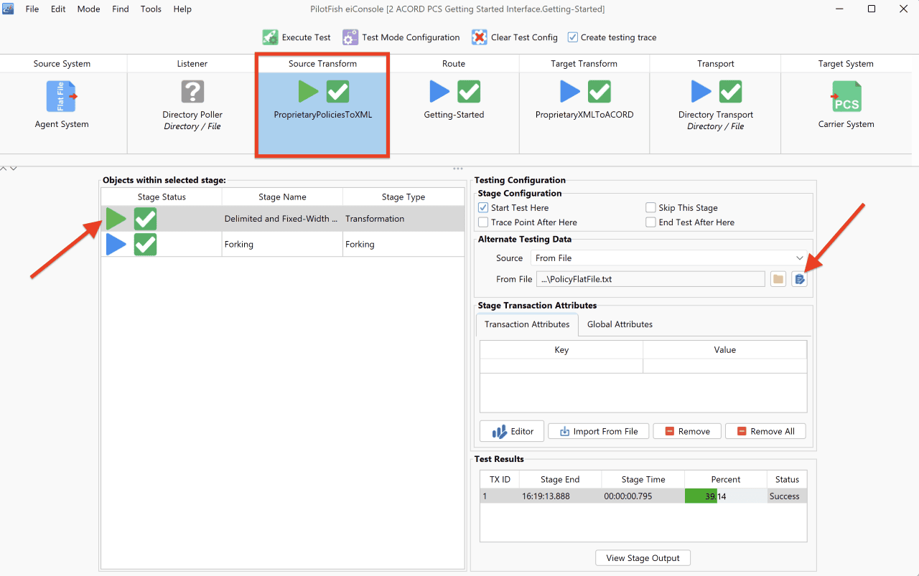Uncheck the Start Test Here checkbox
Image resolution: width=919 pixels, height=576 pixels.
coord(483,207)
